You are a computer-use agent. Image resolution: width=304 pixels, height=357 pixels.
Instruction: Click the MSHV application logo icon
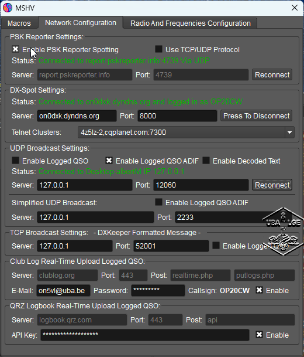point(7,8)
